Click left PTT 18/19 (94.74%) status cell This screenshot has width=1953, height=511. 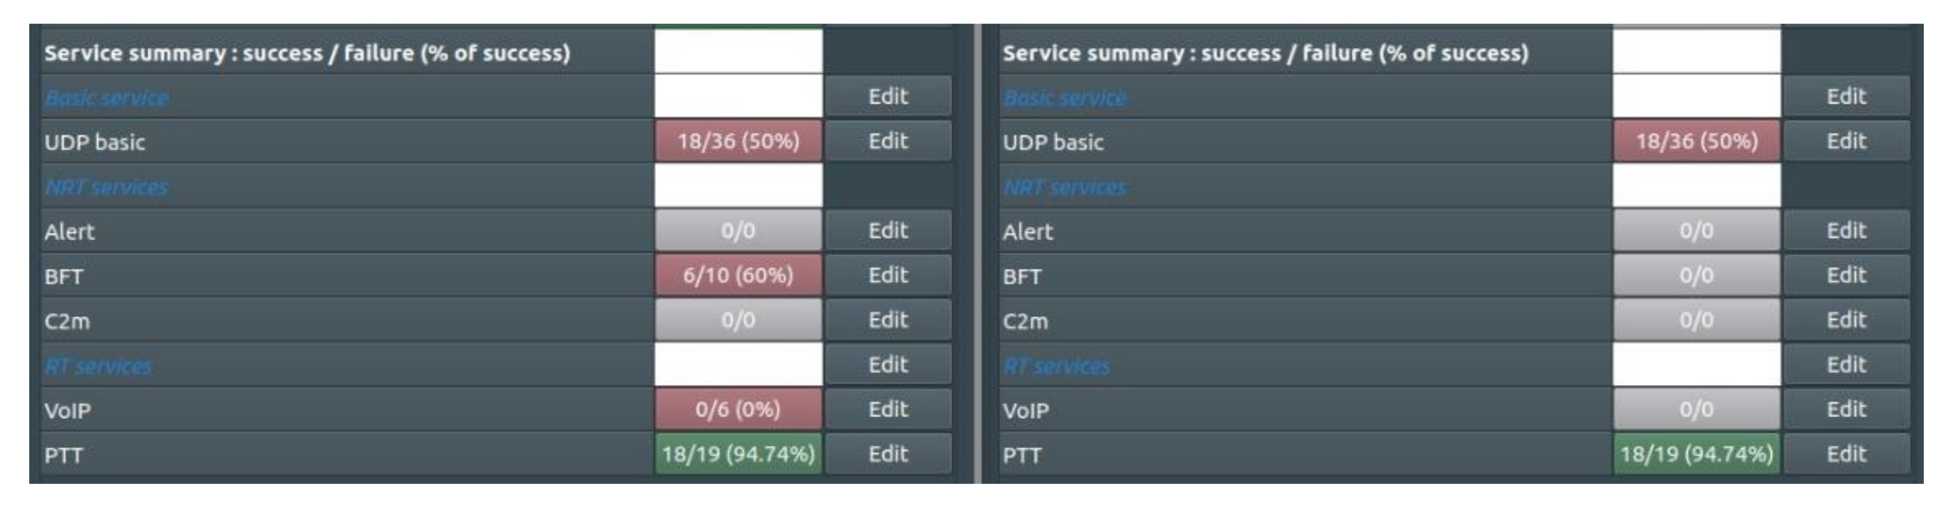pyautogui.click(x=738, y=454)
